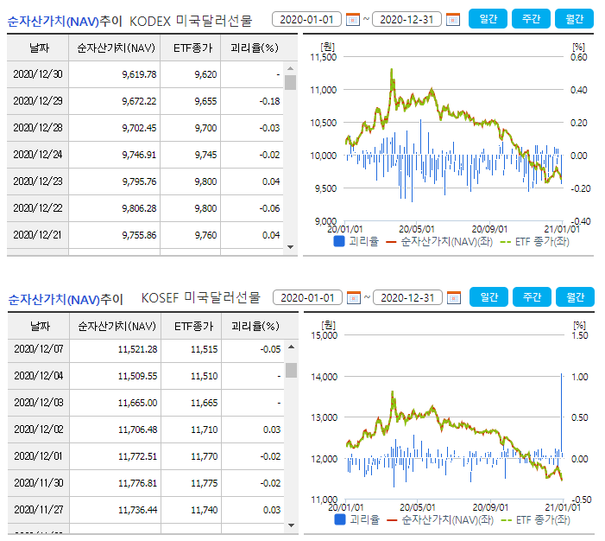The height and width of the screenshot is (541, 605).
Task: Click 순자산가치(NAV)(좌) legend in KODEX chart
Action: tap(439, 242)
